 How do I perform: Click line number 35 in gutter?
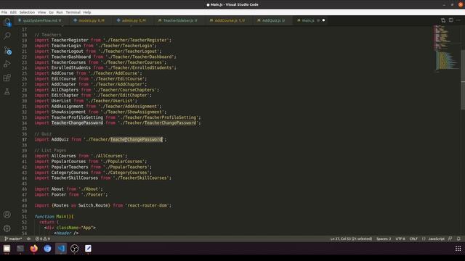pos(24,128)
